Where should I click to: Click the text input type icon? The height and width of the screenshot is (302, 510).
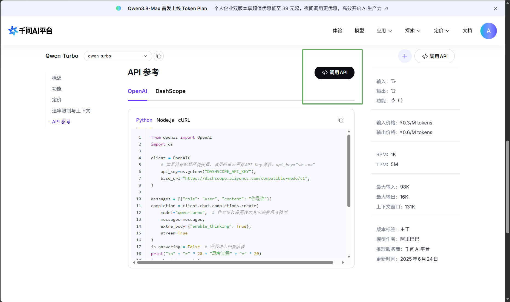[393, 81]
